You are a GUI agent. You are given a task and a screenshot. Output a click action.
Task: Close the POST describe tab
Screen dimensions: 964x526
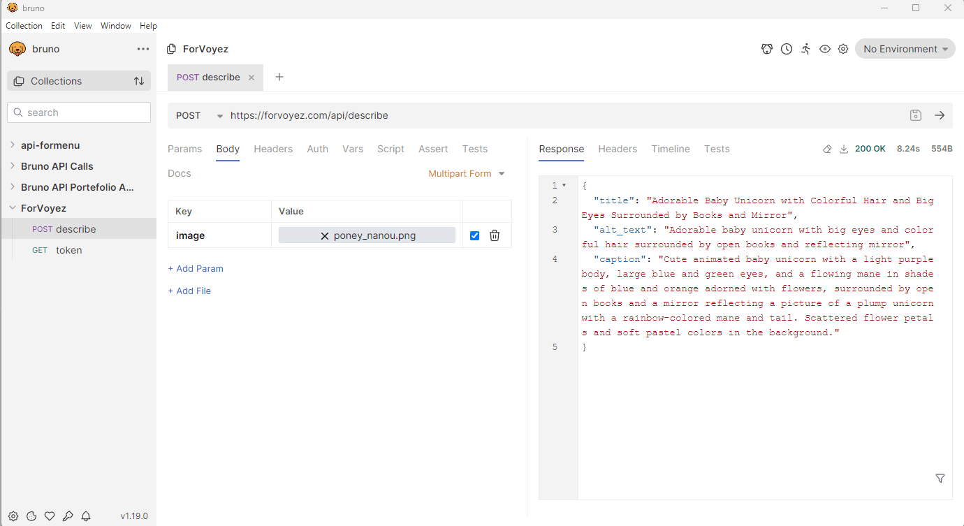[251, 78]
